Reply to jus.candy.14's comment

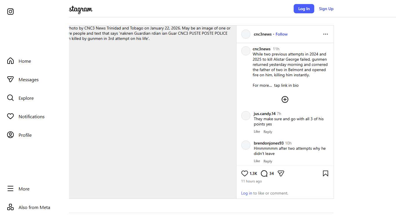click(268, 132)
